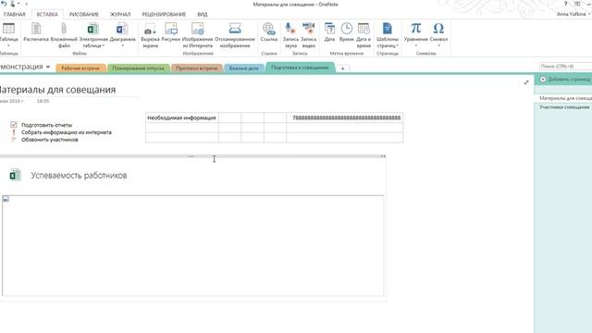Click the text Собрать информацию из интернета

67,132
